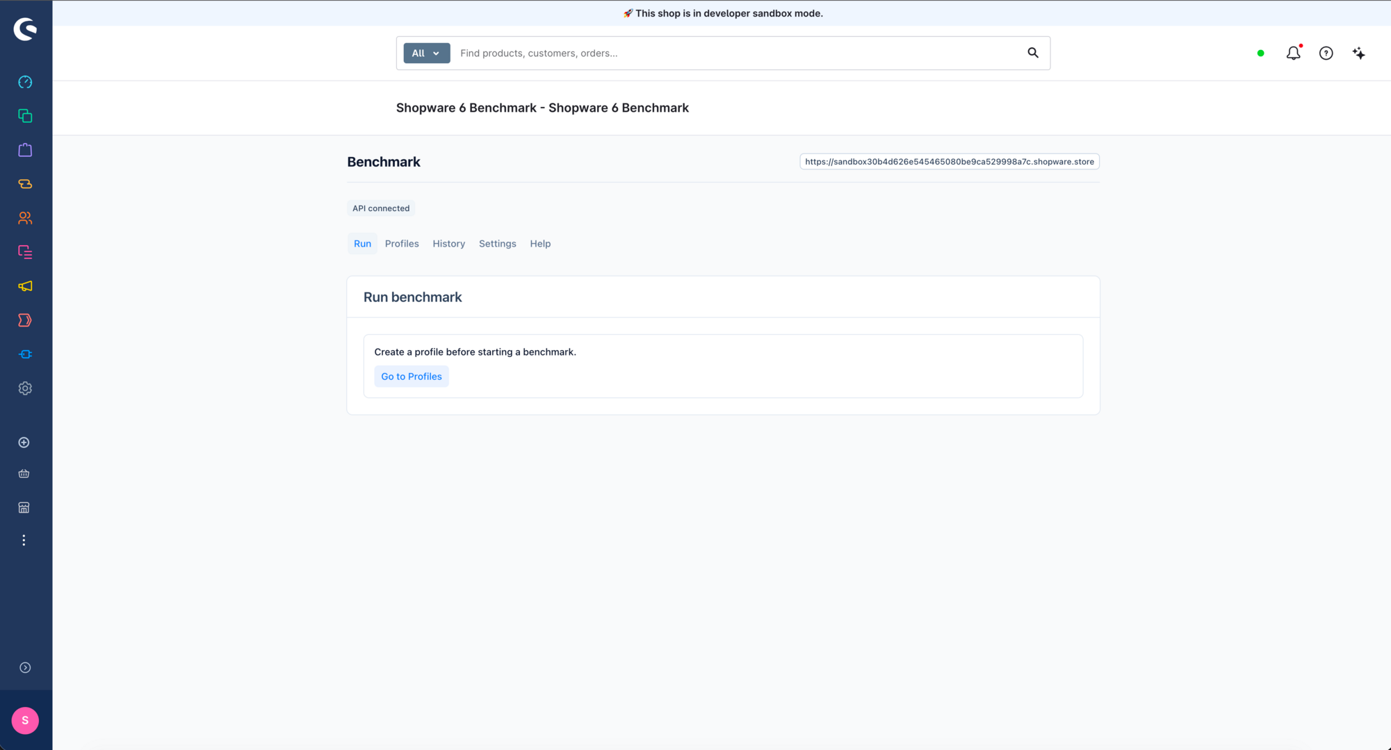Open the All search filter dropdown
Screen dimensions: 1391x750
click(426, 53)
